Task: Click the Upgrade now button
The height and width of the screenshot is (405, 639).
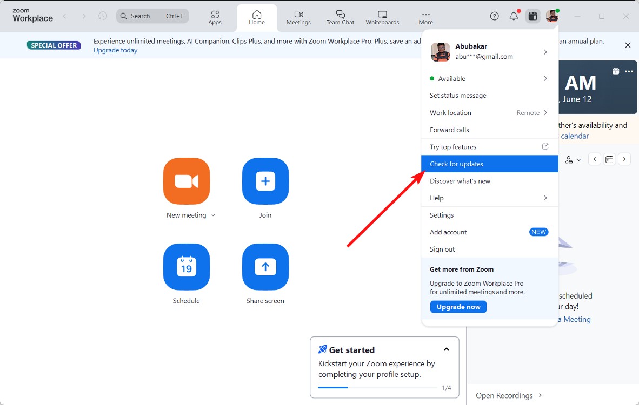Action: tap(458, 307)
